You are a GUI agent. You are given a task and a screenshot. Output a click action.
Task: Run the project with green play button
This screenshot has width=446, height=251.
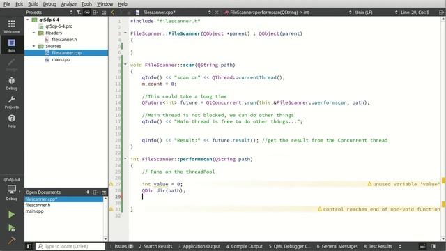(11, 214)
